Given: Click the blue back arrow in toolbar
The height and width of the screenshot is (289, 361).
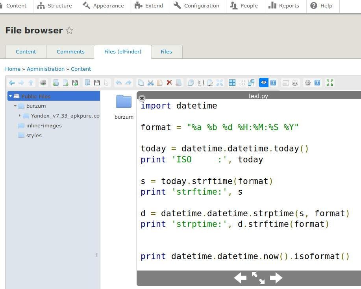Looking at the screenshot, I should click(x=12, y=83).
